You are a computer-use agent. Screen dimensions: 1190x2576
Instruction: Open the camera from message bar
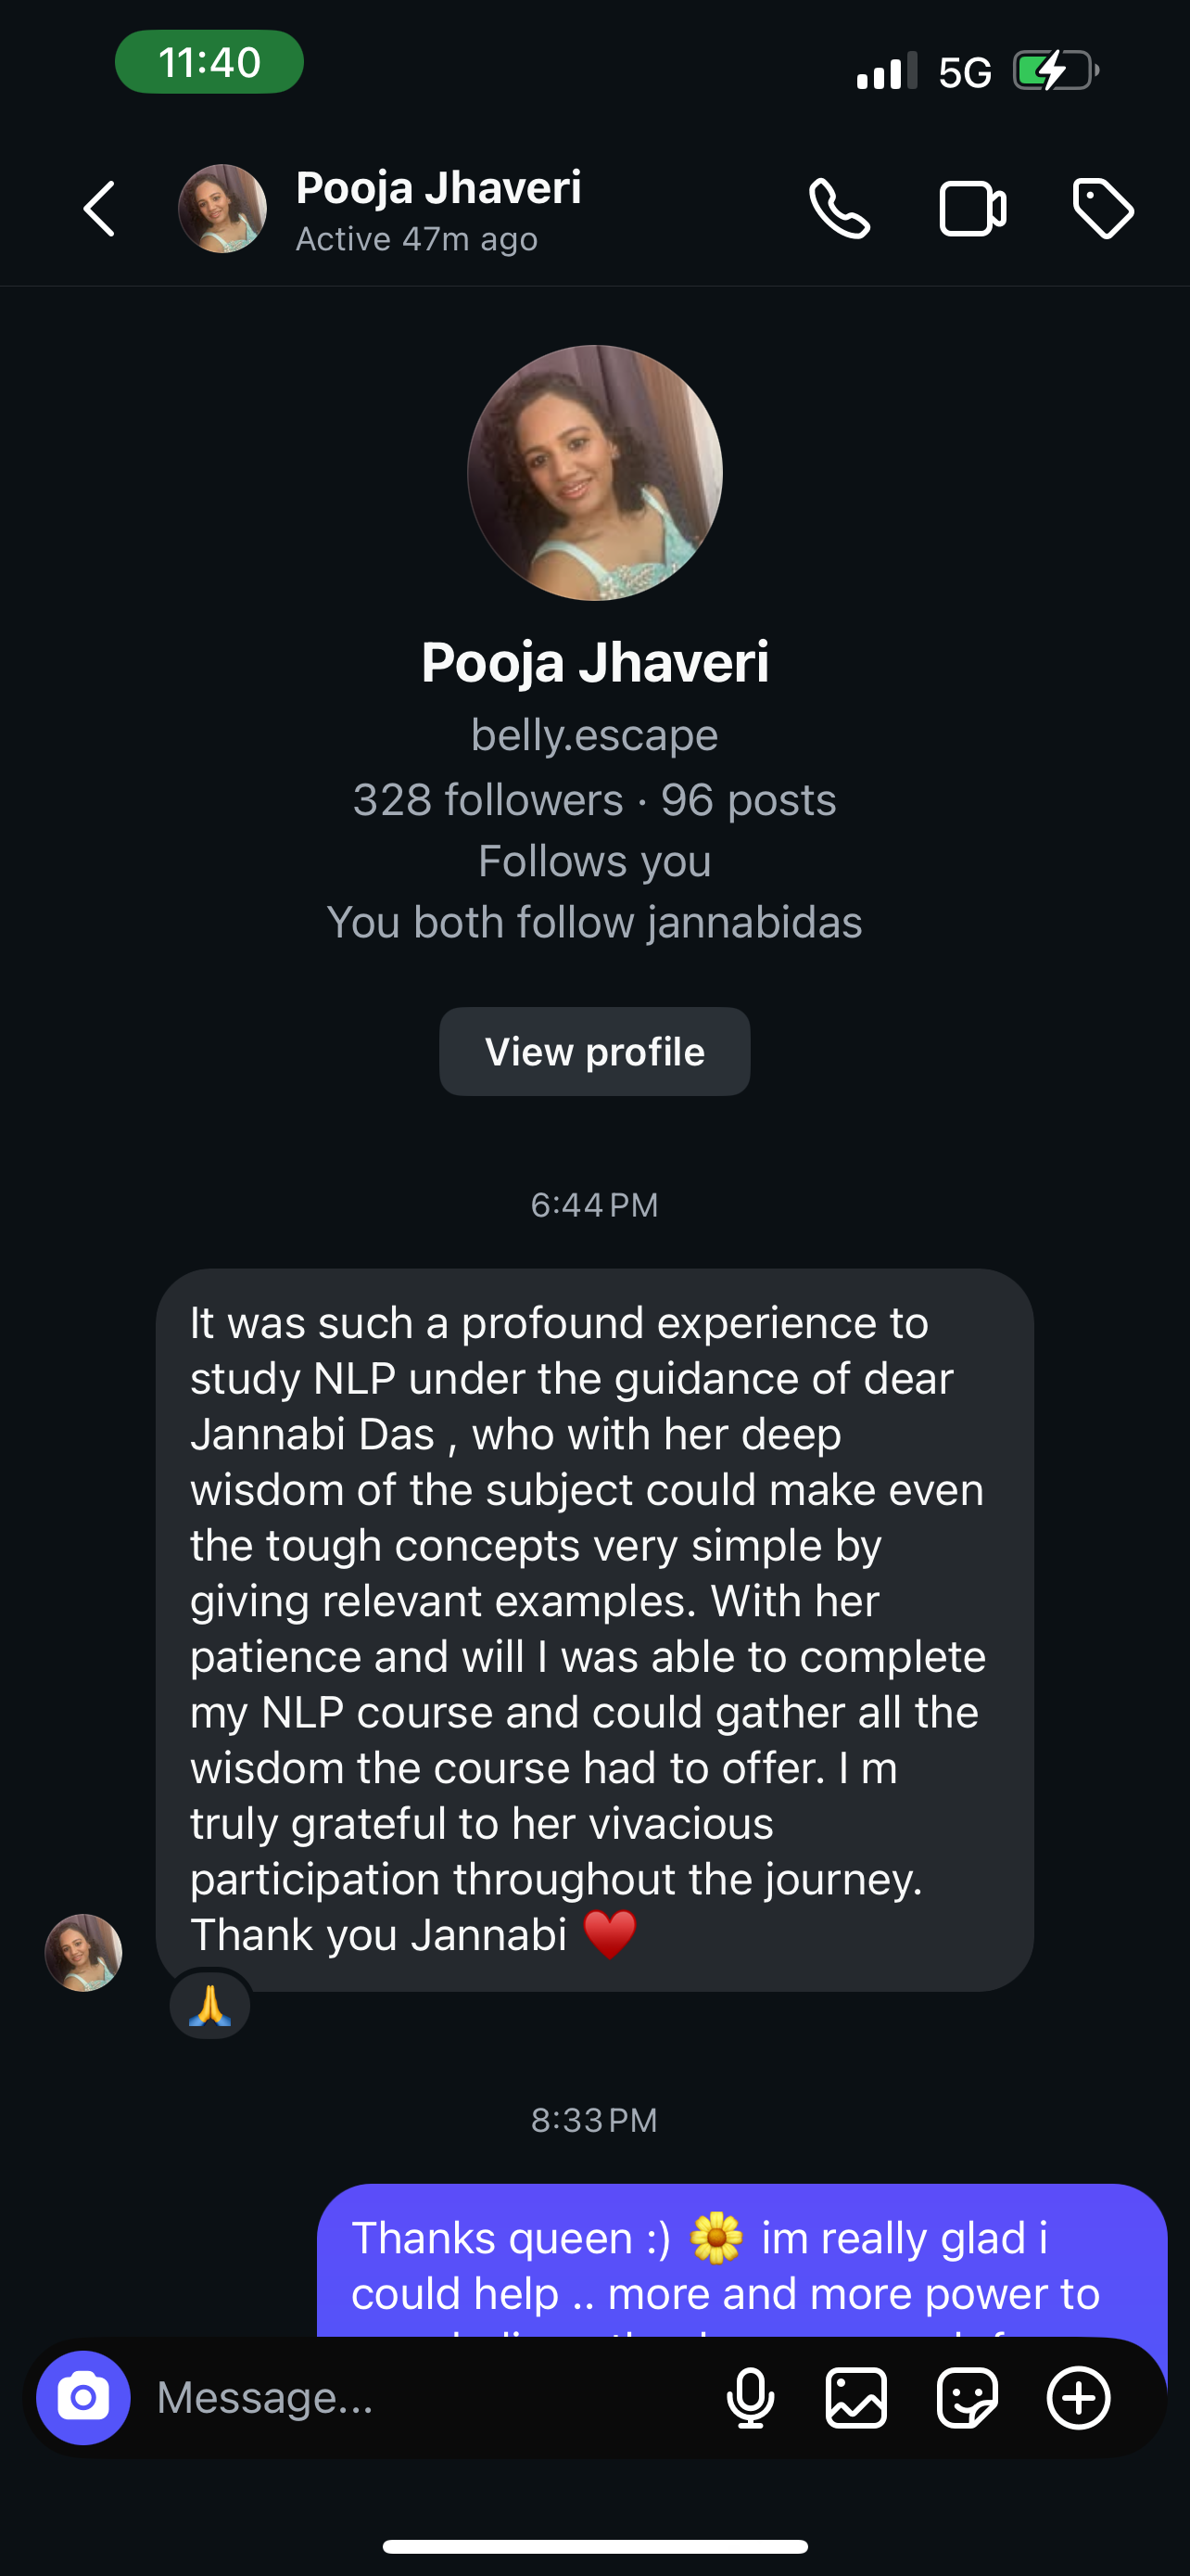(x=82, y=2397)
